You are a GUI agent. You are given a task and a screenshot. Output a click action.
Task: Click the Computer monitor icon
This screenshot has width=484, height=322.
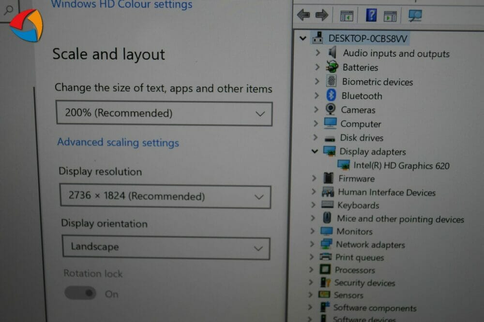pyautogui.click(x=330, y=123)
